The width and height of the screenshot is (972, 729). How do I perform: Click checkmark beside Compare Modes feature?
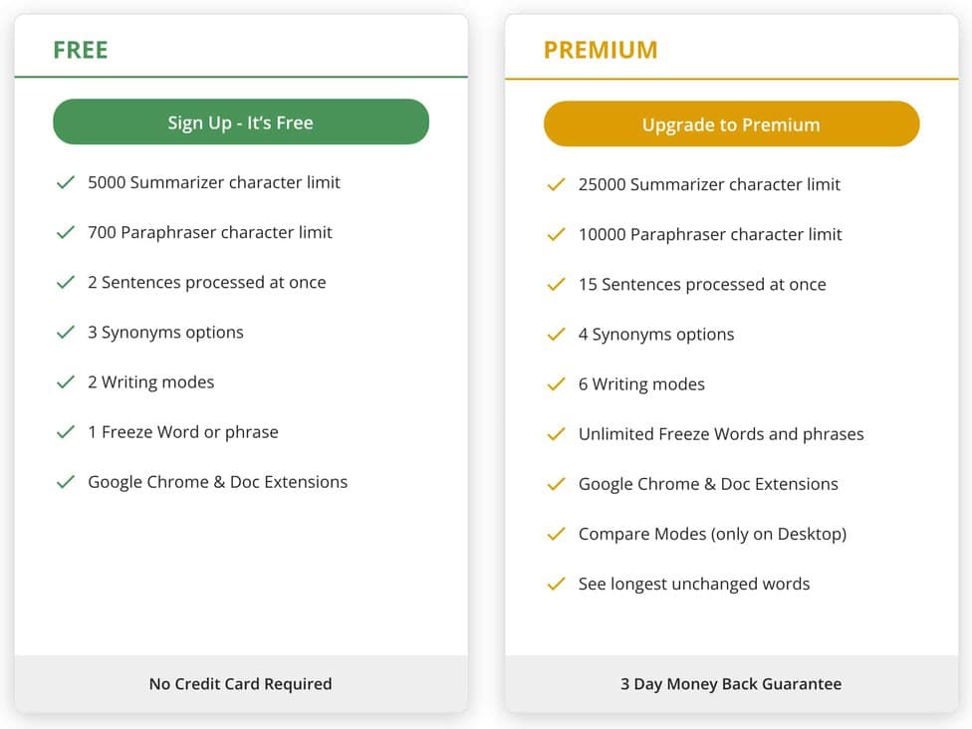(557, 534)
